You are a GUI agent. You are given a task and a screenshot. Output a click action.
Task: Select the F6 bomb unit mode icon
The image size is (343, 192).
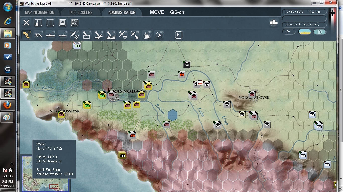tap(87, 35)
